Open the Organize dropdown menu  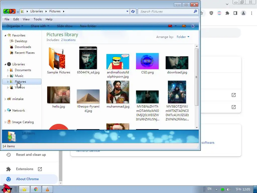(15, 26)
